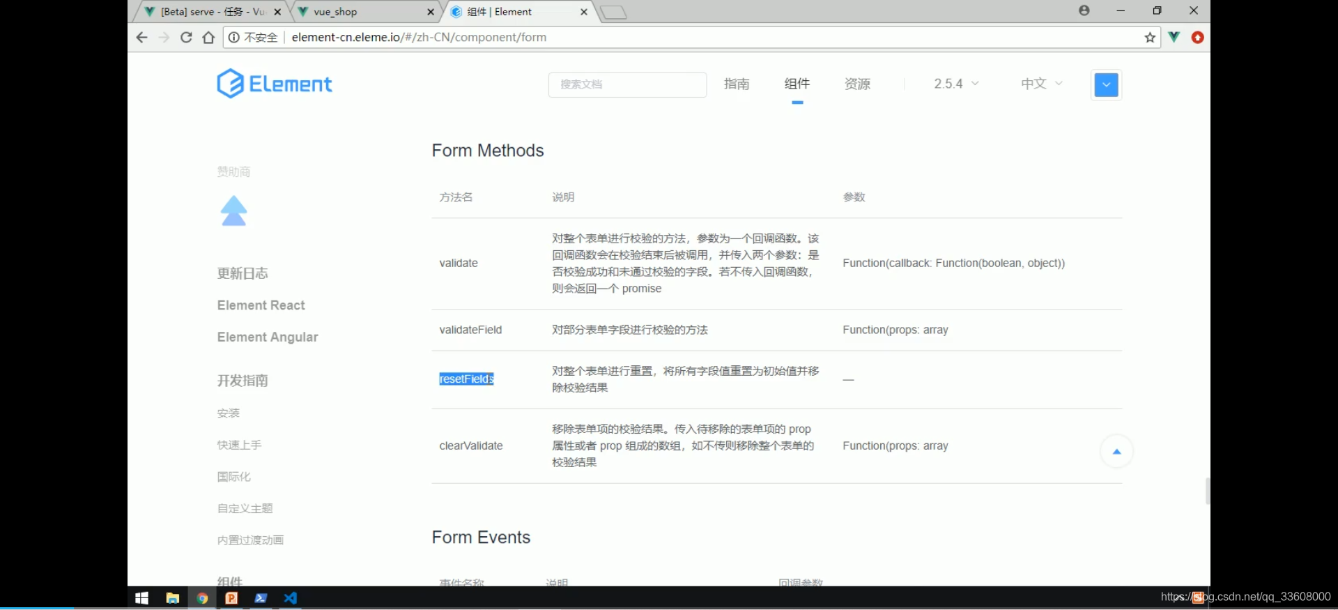
Task: Open PowerShell from the taskbar
Action: [261, 598]
